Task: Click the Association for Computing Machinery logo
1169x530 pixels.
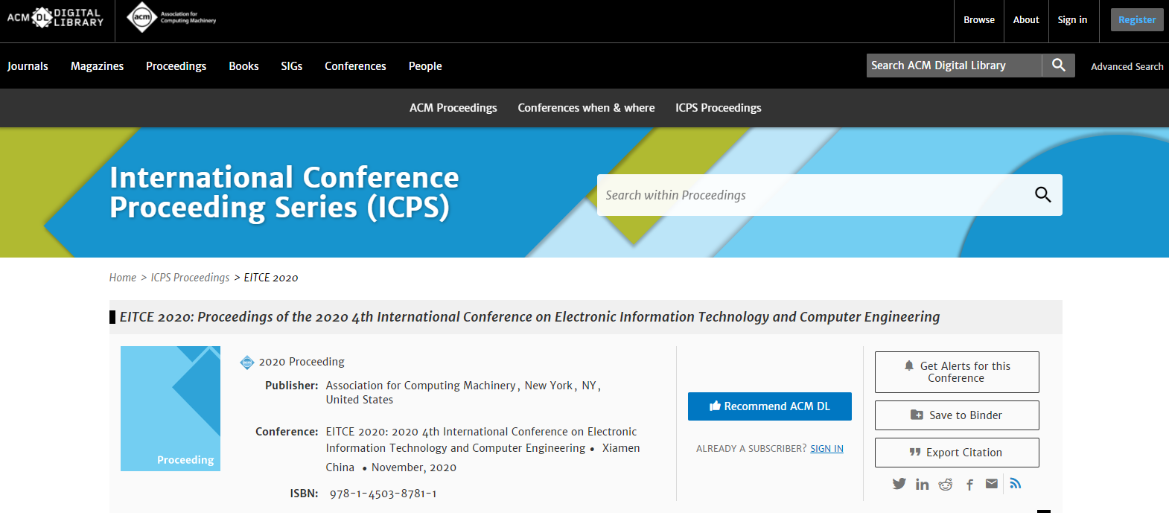Action: pos(171,17)
